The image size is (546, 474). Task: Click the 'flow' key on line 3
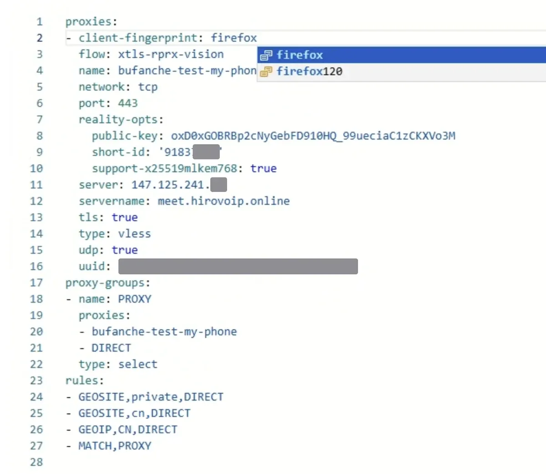pyautogui.click(x=91, y=54)
